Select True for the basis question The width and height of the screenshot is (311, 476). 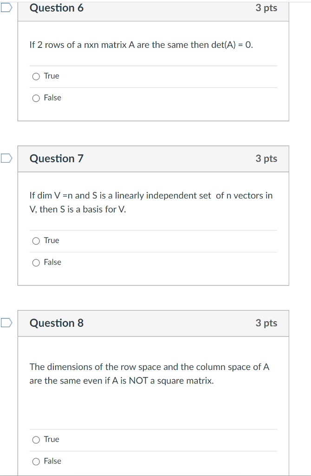coord(36,240)
